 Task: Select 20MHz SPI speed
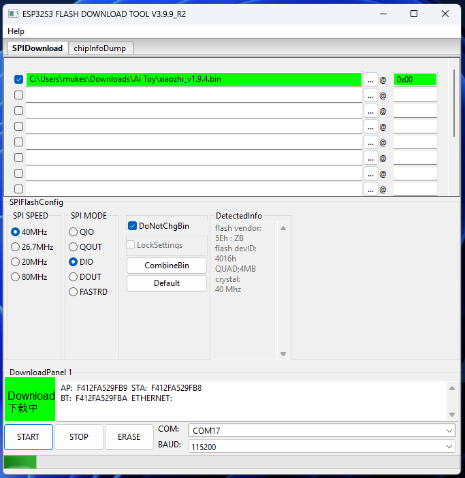[29, 262]
